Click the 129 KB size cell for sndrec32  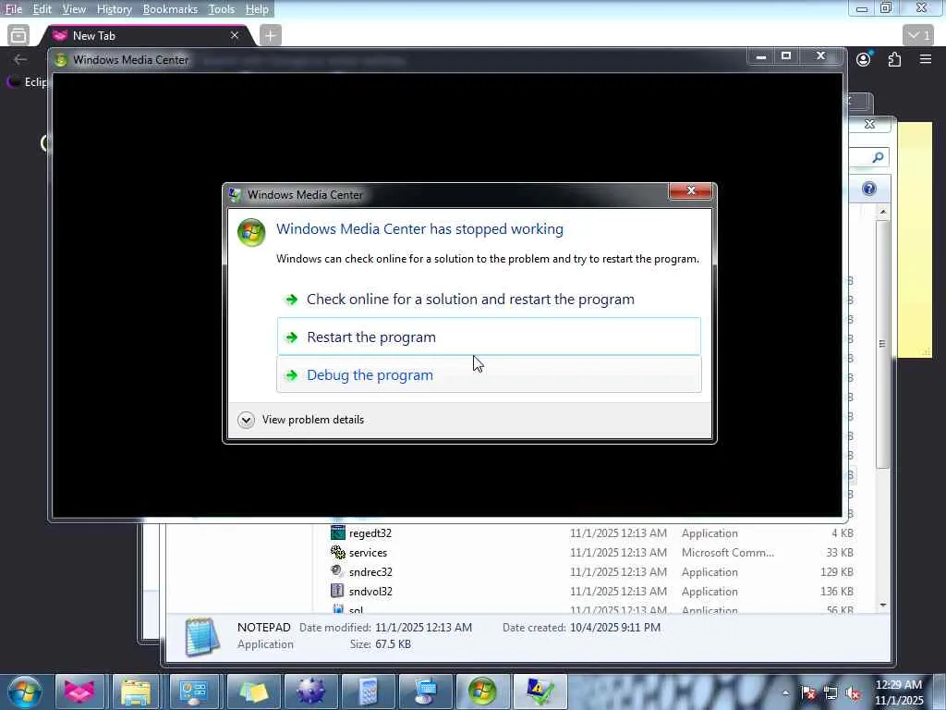coord(837,571)
